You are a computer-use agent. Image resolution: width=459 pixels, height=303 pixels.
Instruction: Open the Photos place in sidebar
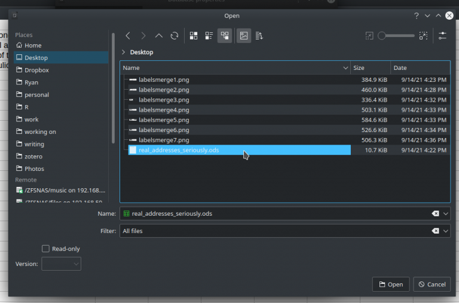pyautogui.click(x=34, y=169)
